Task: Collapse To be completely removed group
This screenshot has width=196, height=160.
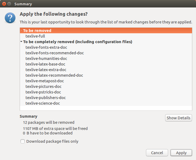Action: coord(21,42)
